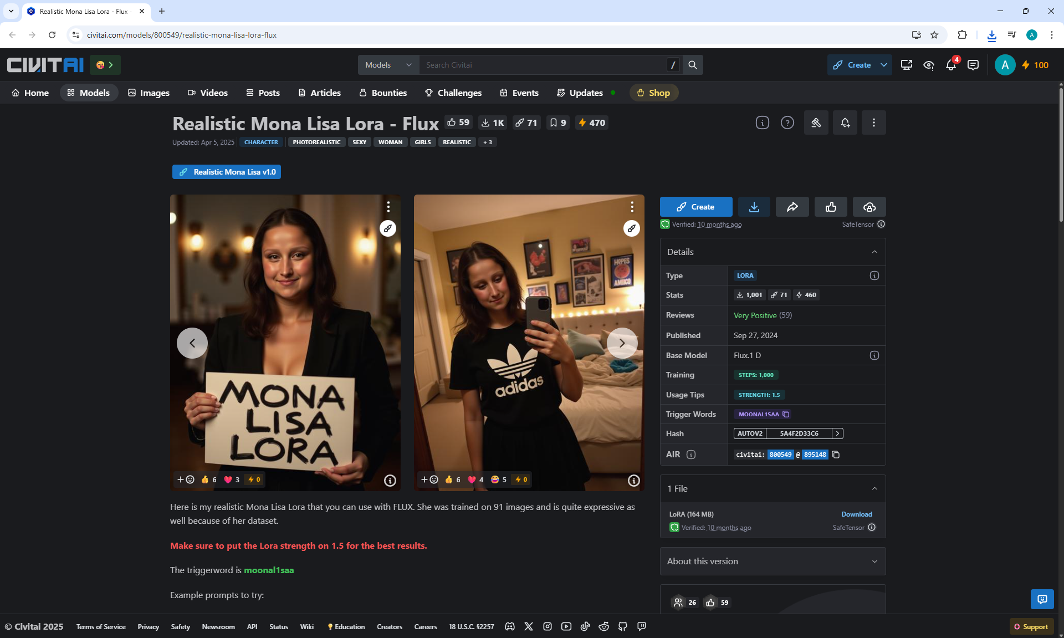Click the gavel tip icon button
Viewport: 1064px width, 638px height.
(816, 123)
